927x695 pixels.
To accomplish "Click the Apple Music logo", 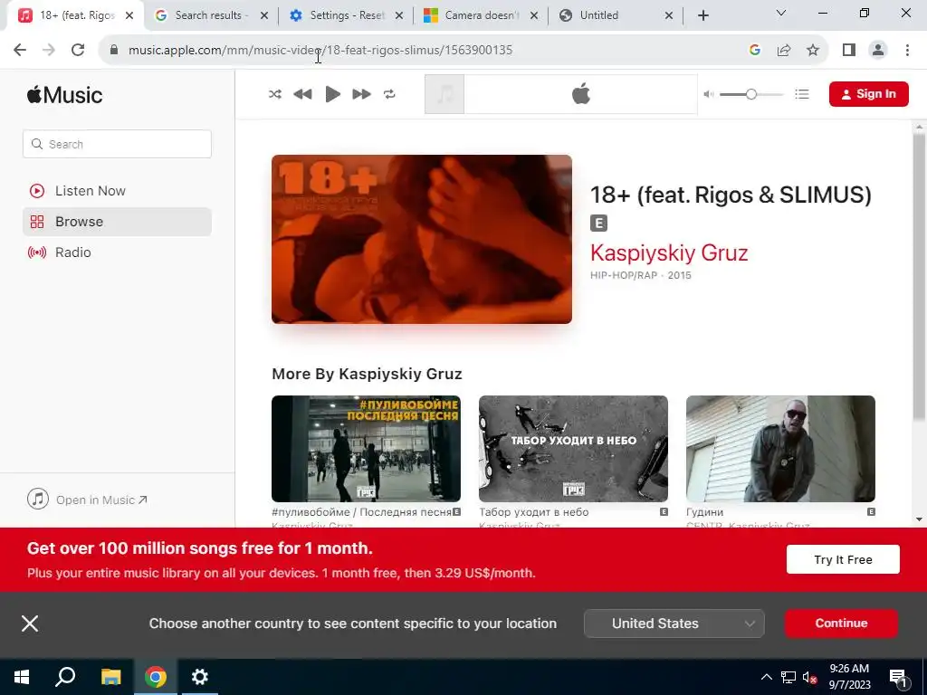I will [x=64, y=94].
